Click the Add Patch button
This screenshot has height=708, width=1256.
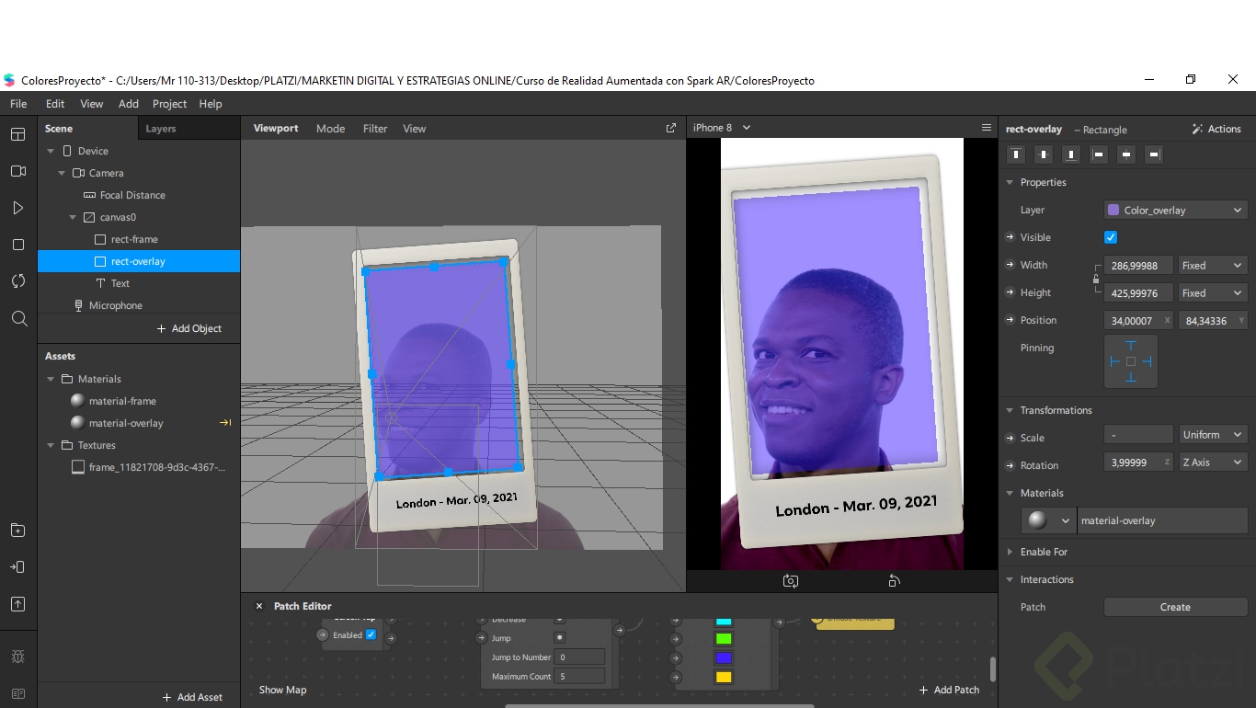click(949, 690)
